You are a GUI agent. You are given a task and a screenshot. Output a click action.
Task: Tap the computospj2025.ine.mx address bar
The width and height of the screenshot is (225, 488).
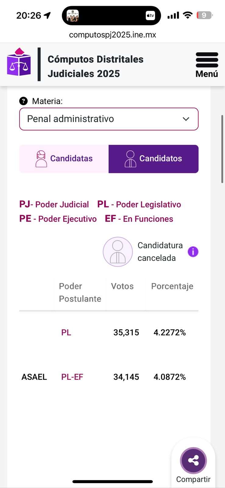[x=112, y=35]
